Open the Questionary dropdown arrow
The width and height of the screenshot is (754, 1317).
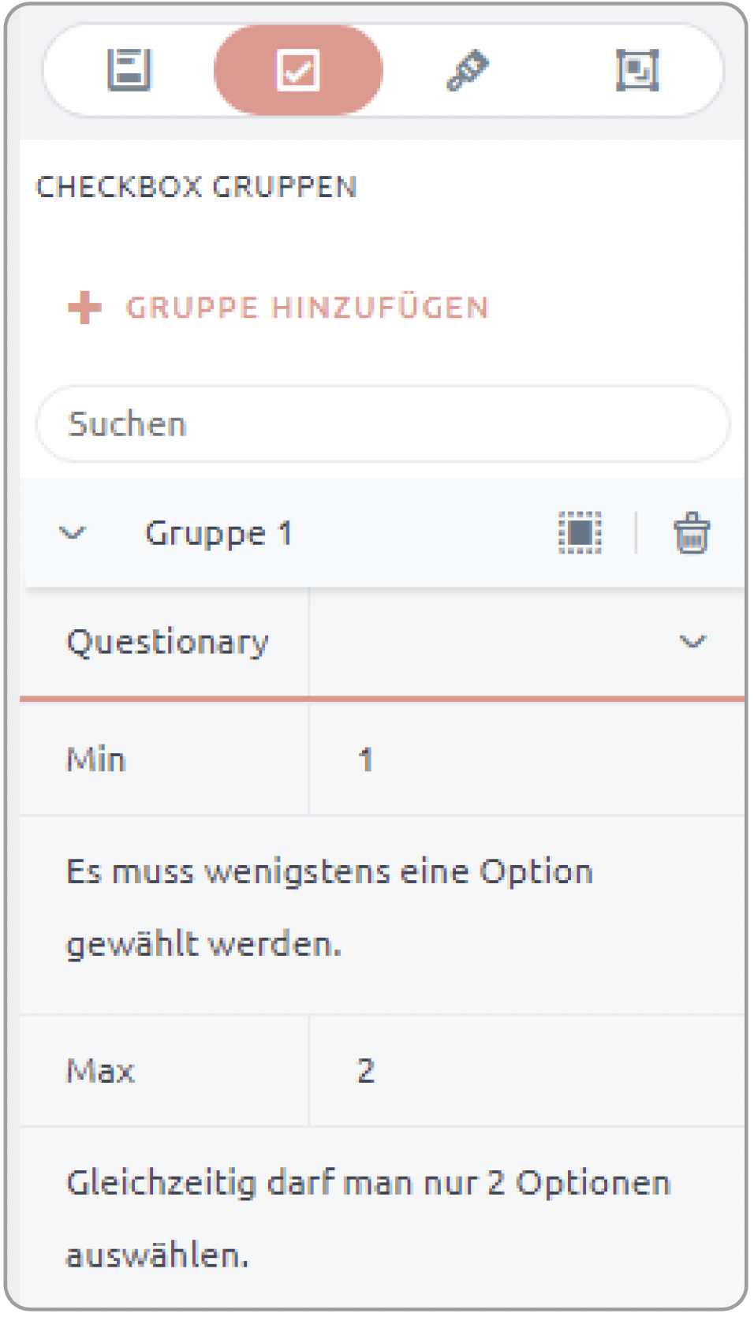[x=692, y=641]
